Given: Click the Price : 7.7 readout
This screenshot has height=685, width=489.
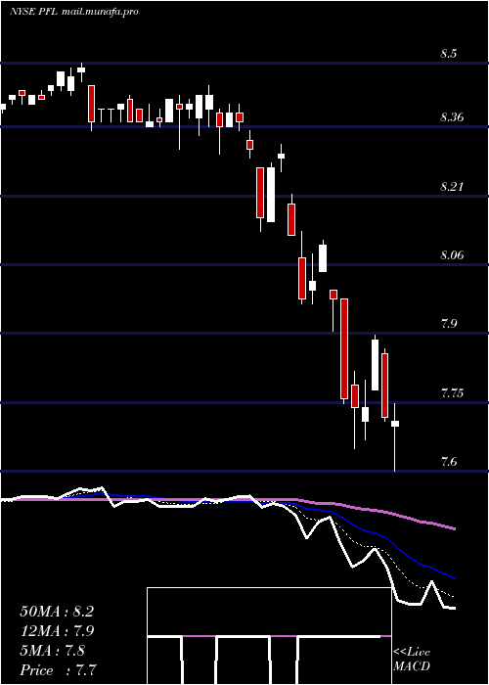Looking at the screenshot, I should [58, 670].
